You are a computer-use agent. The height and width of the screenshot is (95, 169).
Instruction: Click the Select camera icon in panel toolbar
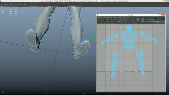pyautogui.click(x=2, y=6)
